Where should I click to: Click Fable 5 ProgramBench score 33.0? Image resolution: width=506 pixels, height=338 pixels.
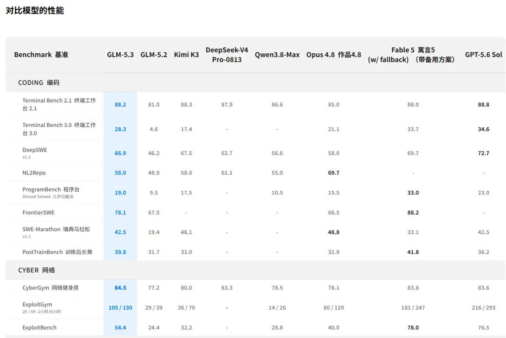pos(413,193)
